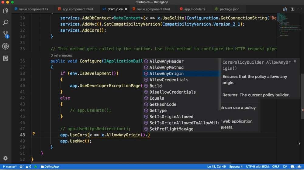
Task: Choose Equals from suggestions list
Action: 181,98
